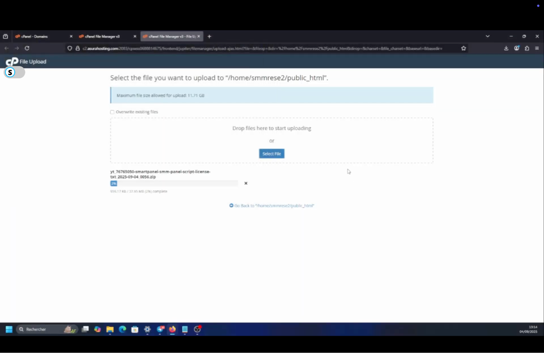544x353 pixels.
Task: Switch to the cPanel File Manager v3 tab
Action: 102,36
